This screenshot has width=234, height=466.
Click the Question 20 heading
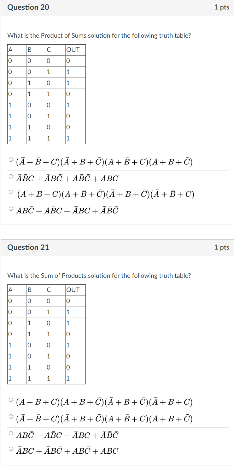click(28, 7)
